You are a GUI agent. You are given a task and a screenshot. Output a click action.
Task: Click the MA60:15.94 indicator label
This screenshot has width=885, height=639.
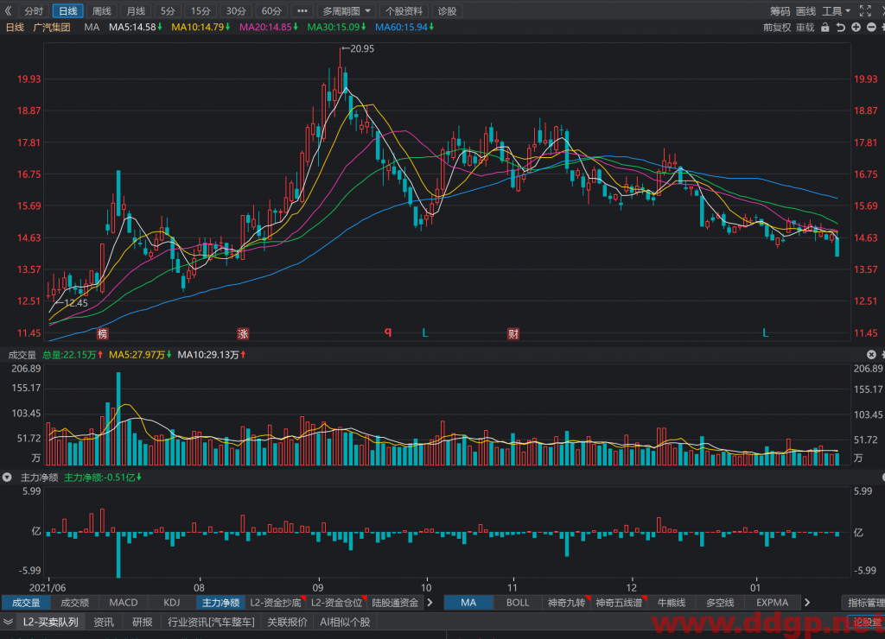pos(404,27)
